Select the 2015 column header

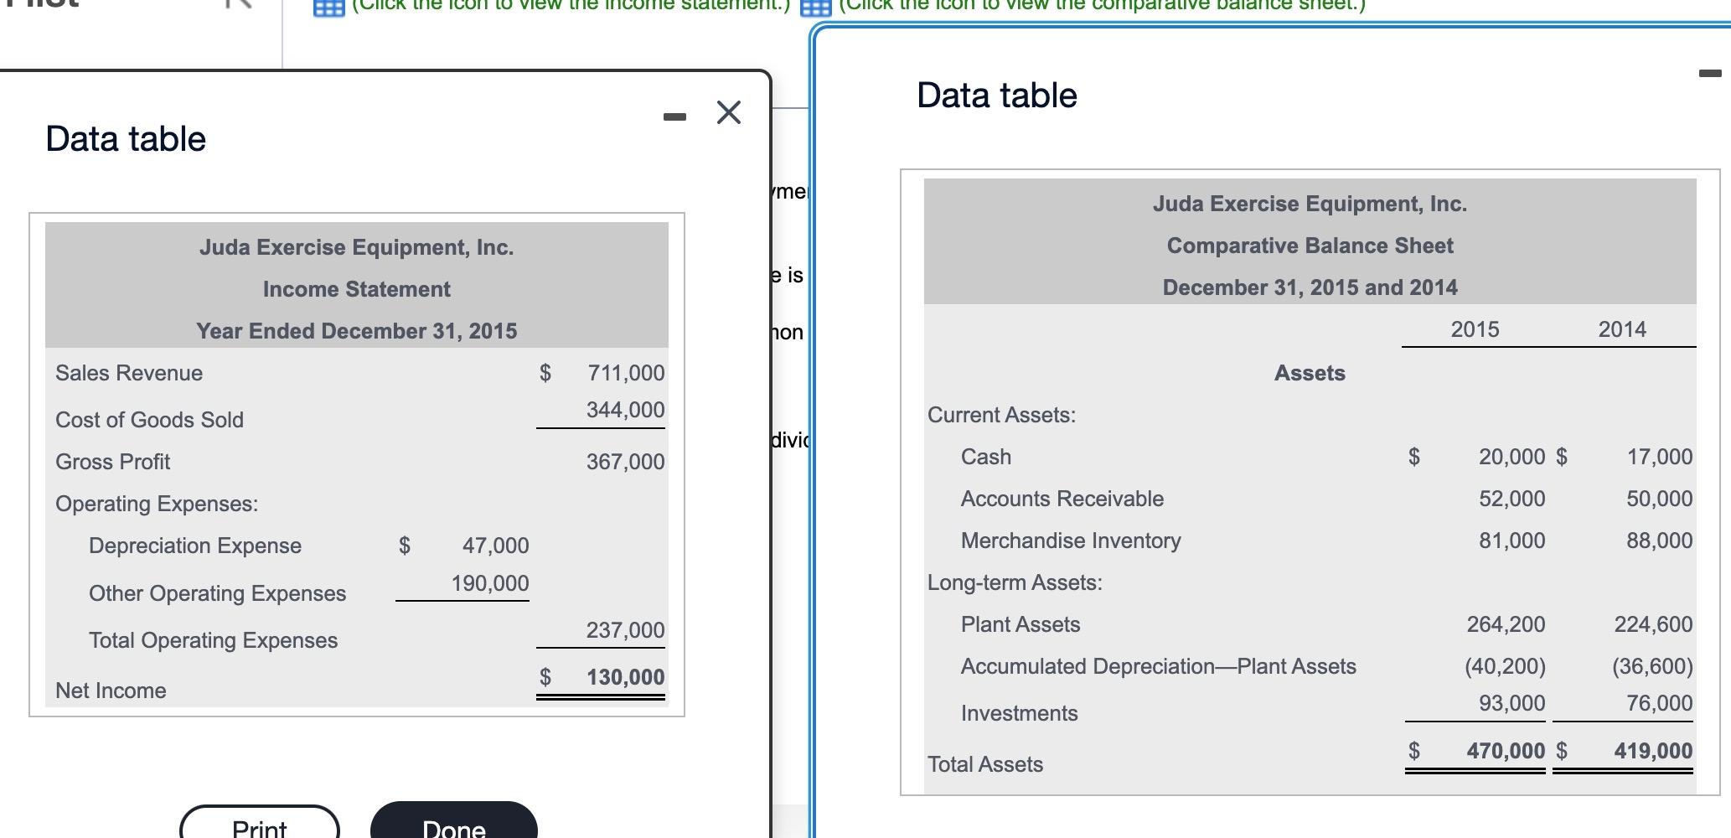[x=1476, y=329]
